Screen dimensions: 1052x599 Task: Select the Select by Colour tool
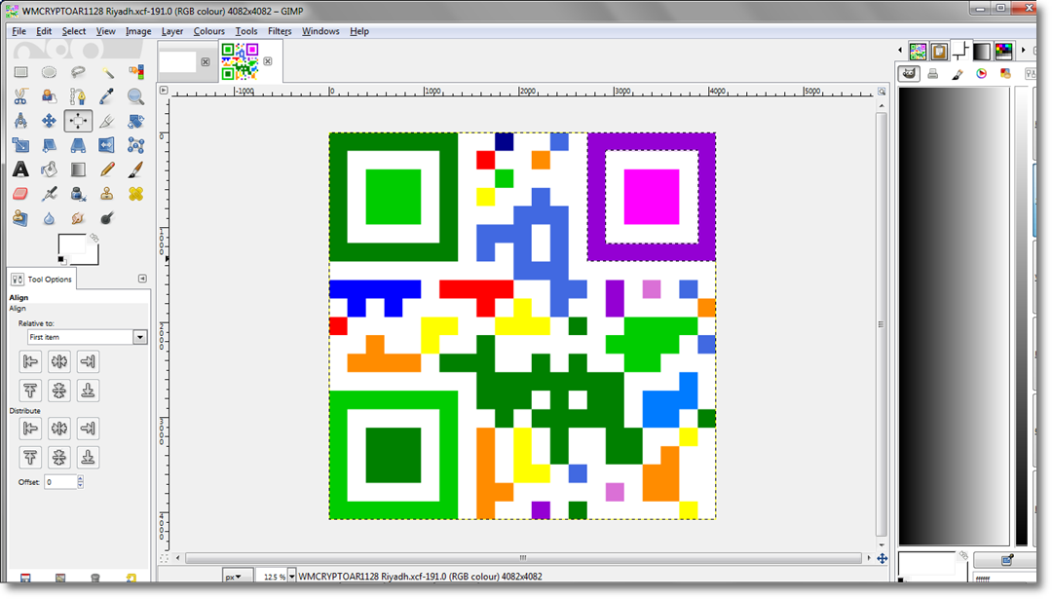(136, 72)
